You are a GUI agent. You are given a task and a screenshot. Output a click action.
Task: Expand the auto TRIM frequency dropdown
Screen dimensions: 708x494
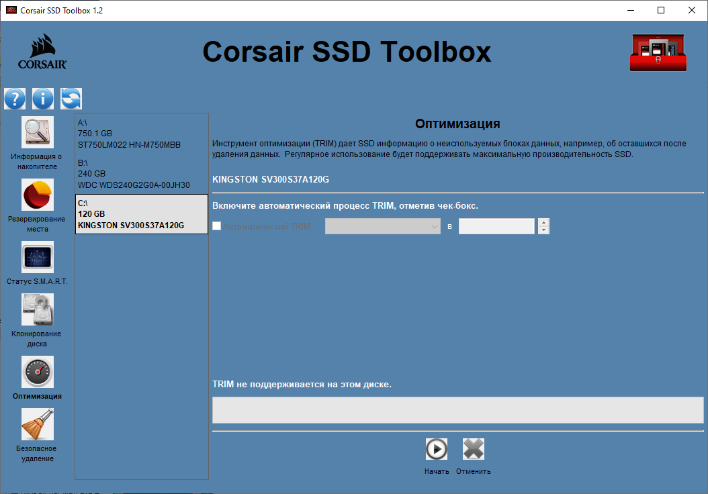coord(383,226)
